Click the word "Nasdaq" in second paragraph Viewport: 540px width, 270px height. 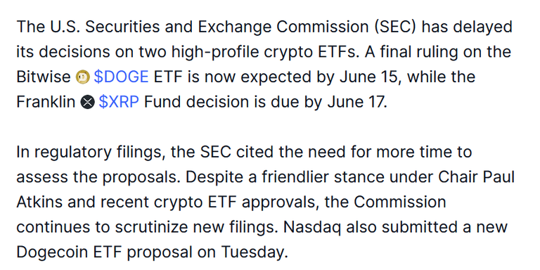pyautogui.click(x=313, y=228)
